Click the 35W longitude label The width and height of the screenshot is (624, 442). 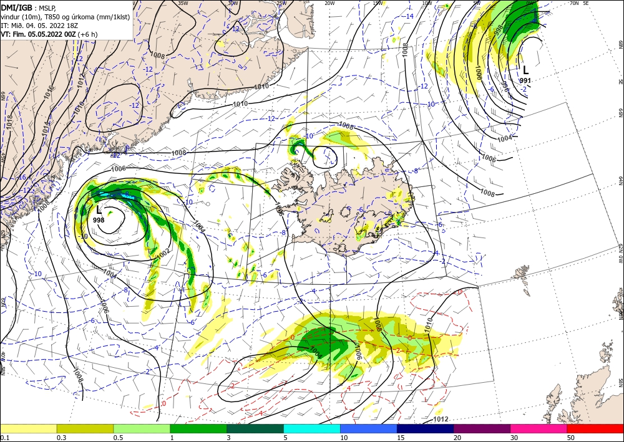183,3
